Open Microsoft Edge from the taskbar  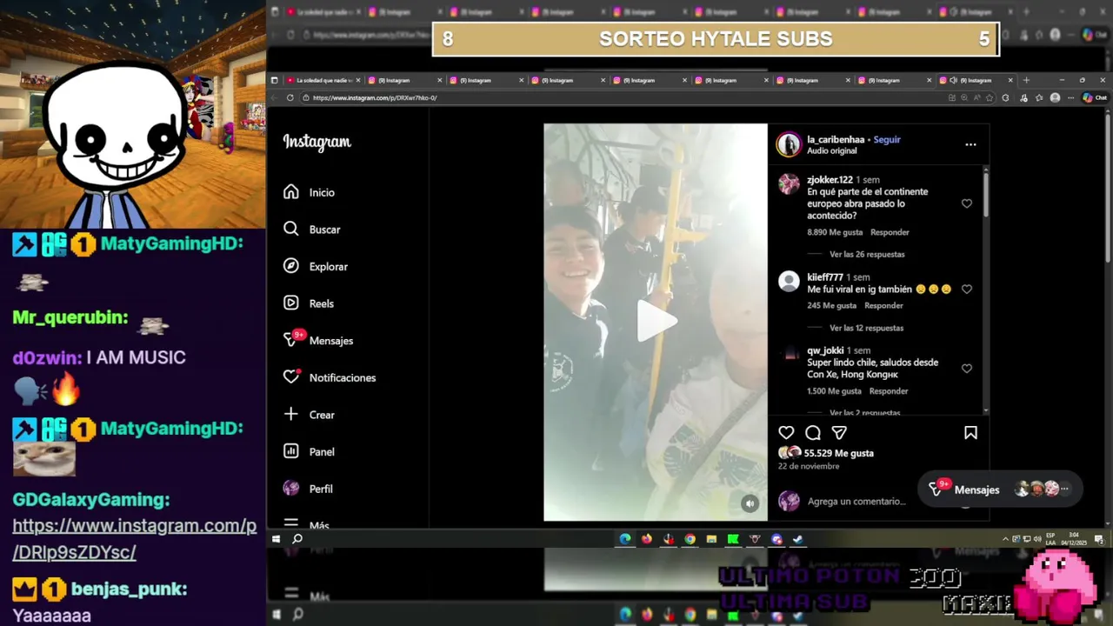pyautogui.click(x=625, y=539)
